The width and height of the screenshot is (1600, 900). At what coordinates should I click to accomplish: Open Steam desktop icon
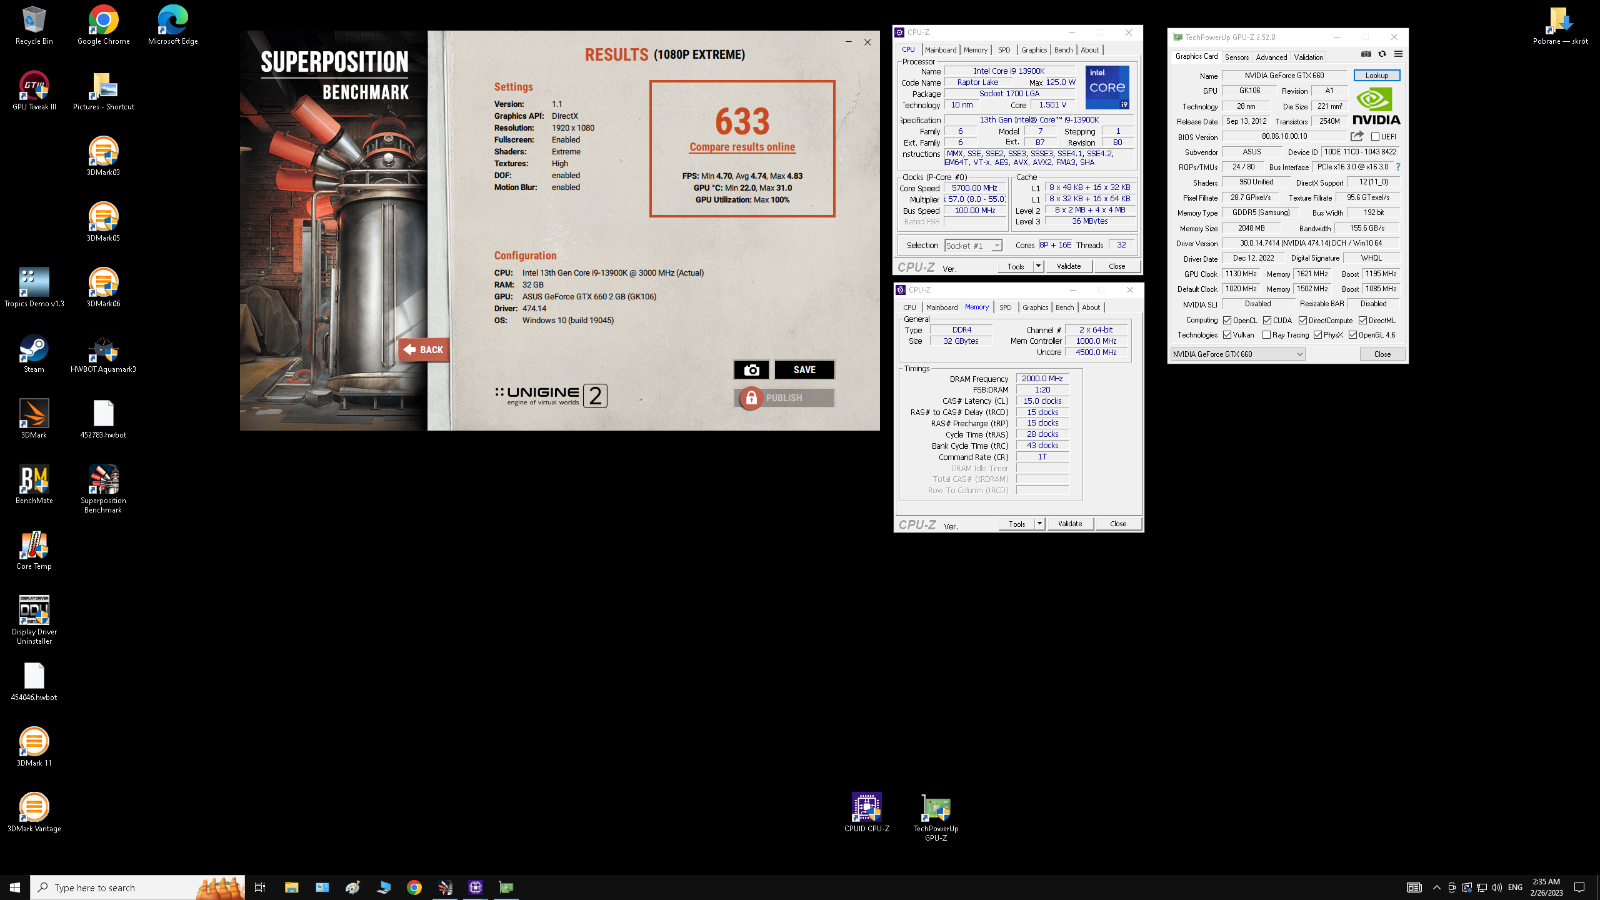[x=34, y=353]
